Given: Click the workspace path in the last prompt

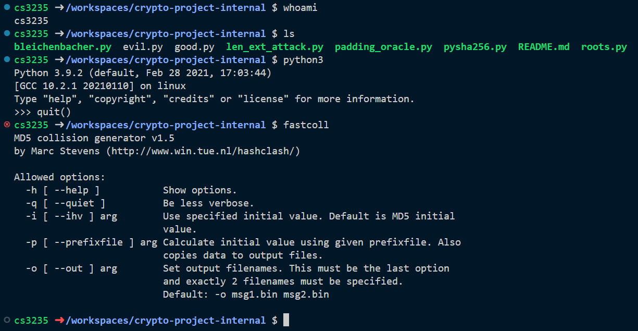Looking at the screenshot, I should (165, 321).
